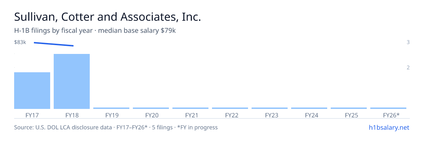Click the FY17 axis label
This screenshot has width=424, height=141.
(32, 115)
